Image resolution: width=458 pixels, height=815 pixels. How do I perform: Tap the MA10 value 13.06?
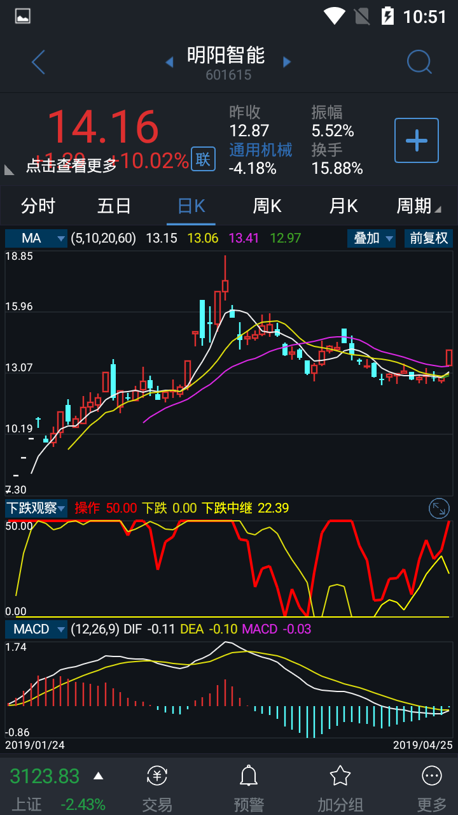203,238
